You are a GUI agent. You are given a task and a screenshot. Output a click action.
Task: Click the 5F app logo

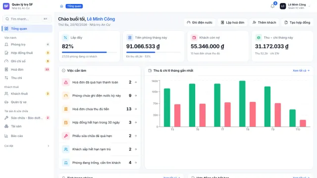[x=6, y=6]
